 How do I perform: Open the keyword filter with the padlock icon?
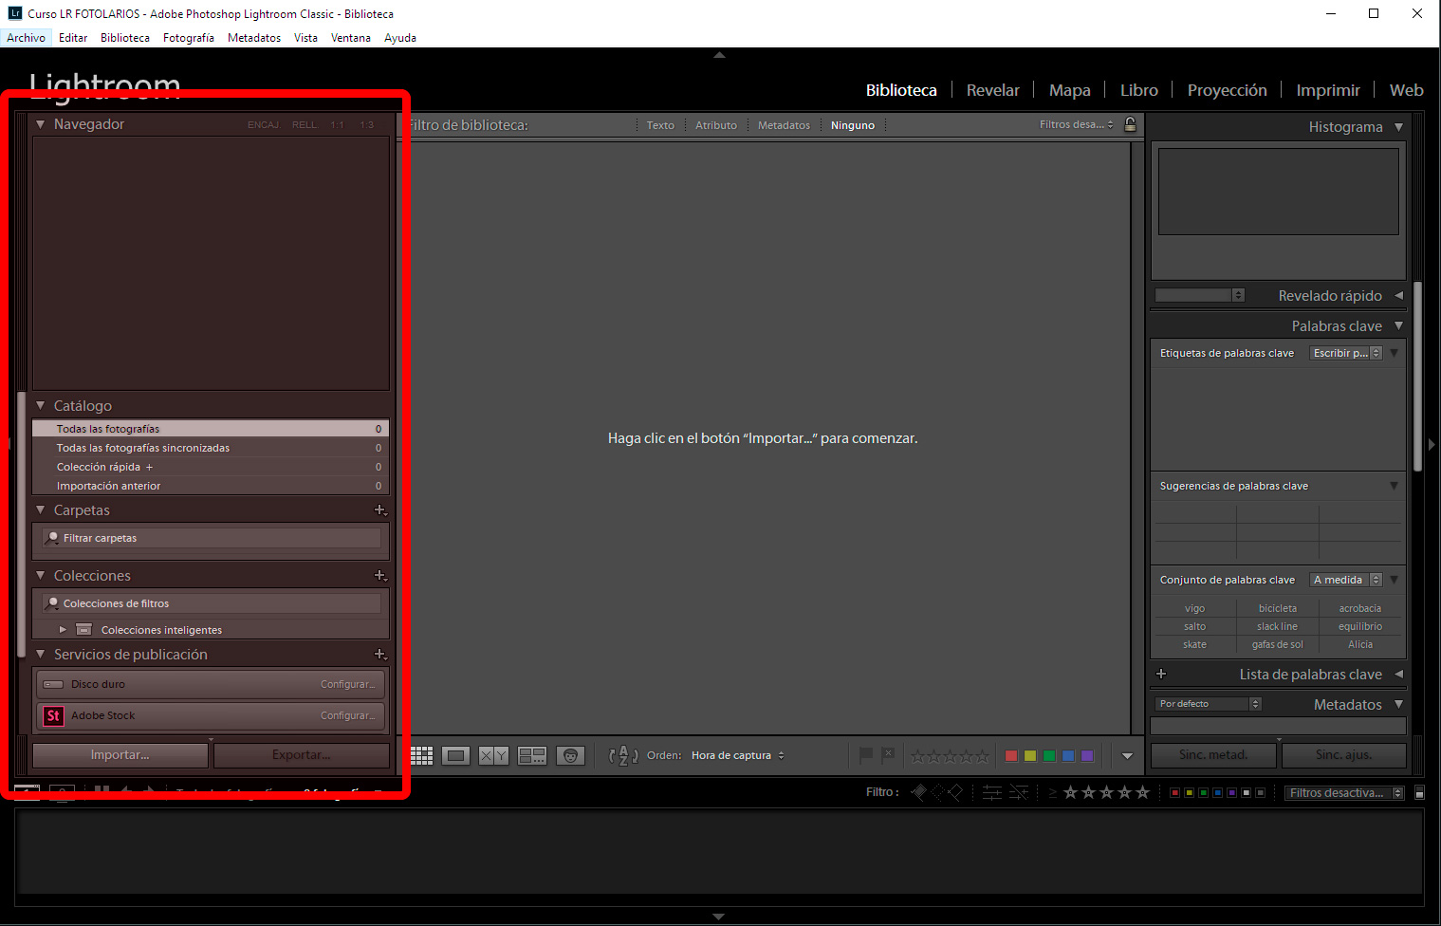point(1130,124)
